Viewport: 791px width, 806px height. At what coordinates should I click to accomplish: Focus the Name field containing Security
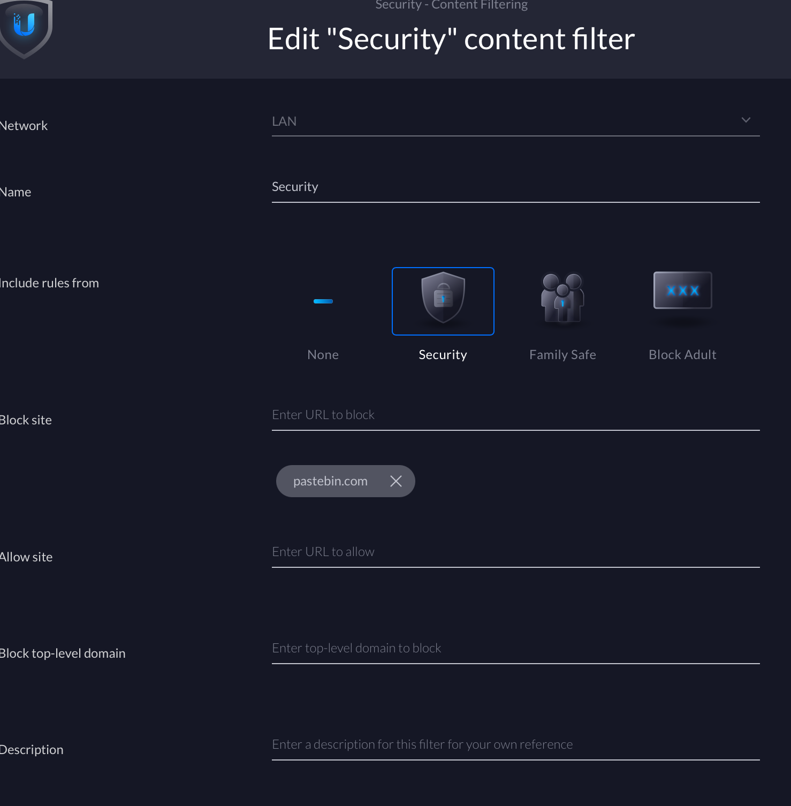pyautogui.click(x=515, y=187)
